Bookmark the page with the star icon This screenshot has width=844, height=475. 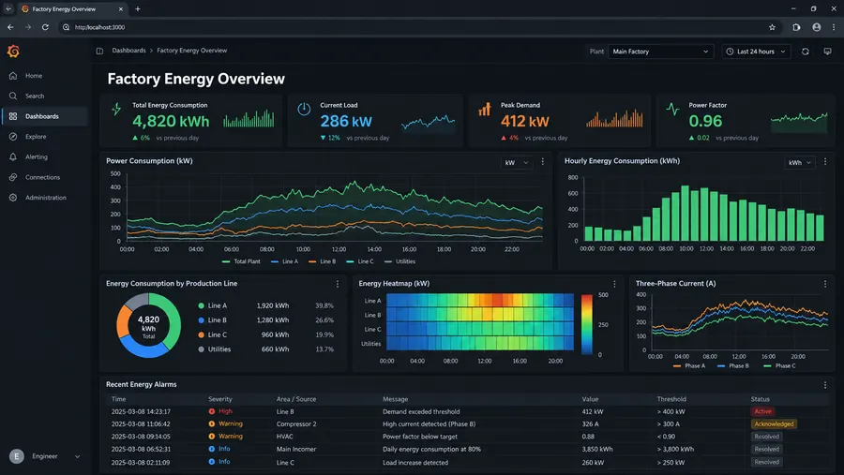[772, 27]
